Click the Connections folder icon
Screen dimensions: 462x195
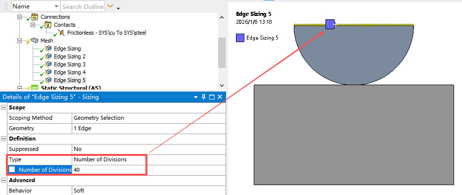tap(35, 17)
